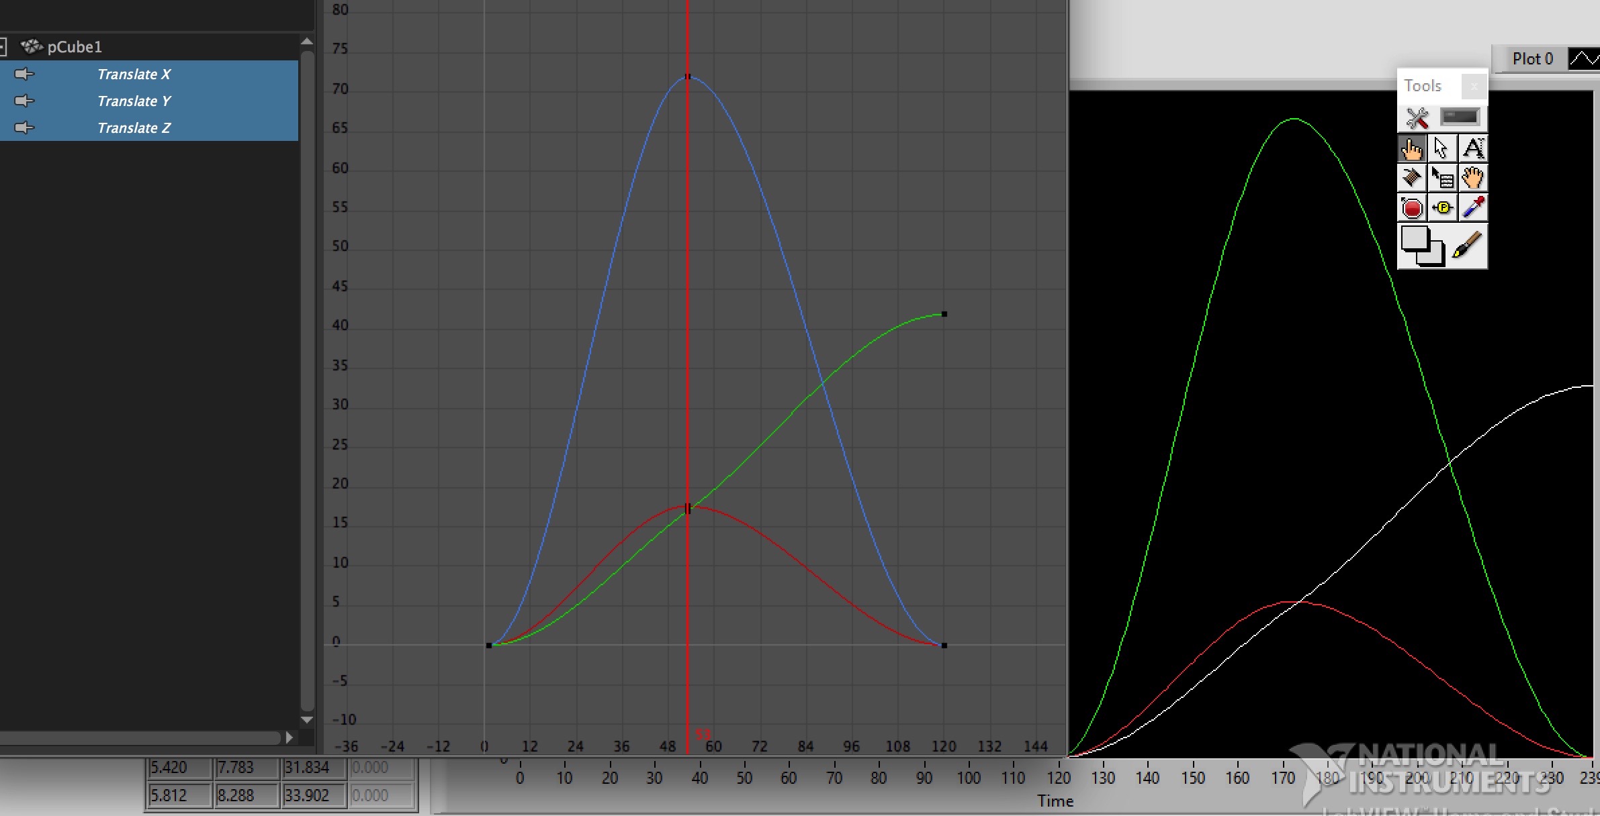Image resolution: width=1600 pixels, height=816 pixels.
Task: Click the Time axis label on the graph
Action: 1055,801
